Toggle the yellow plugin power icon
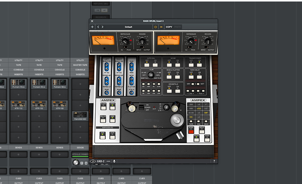 pyautogui.click(x=156, y=27)
